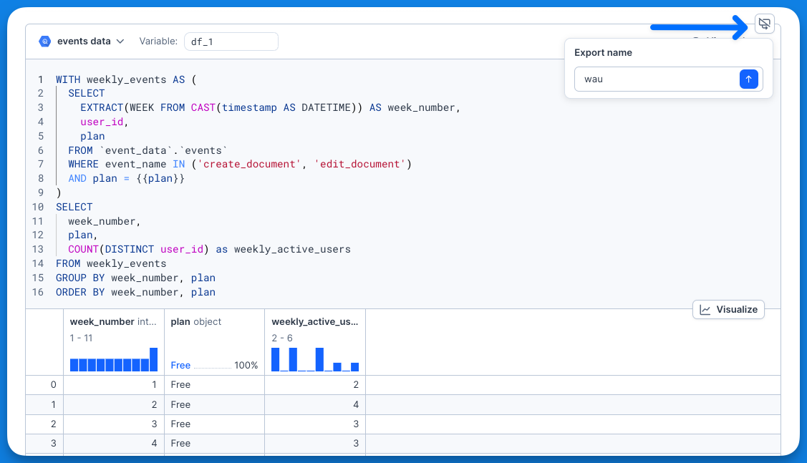This screenshot has width=807, height=463.
Task: Open the events data source dropdown
Action: coord(90,42)
